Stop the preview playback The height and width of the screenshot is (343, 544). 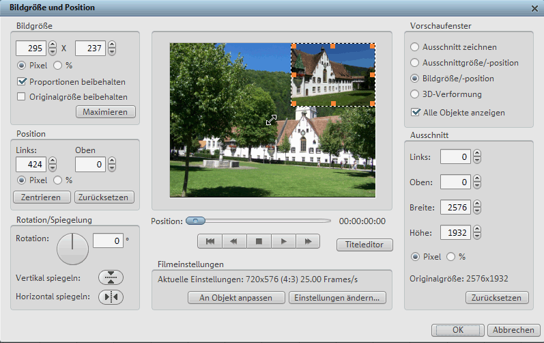point(259,241)
